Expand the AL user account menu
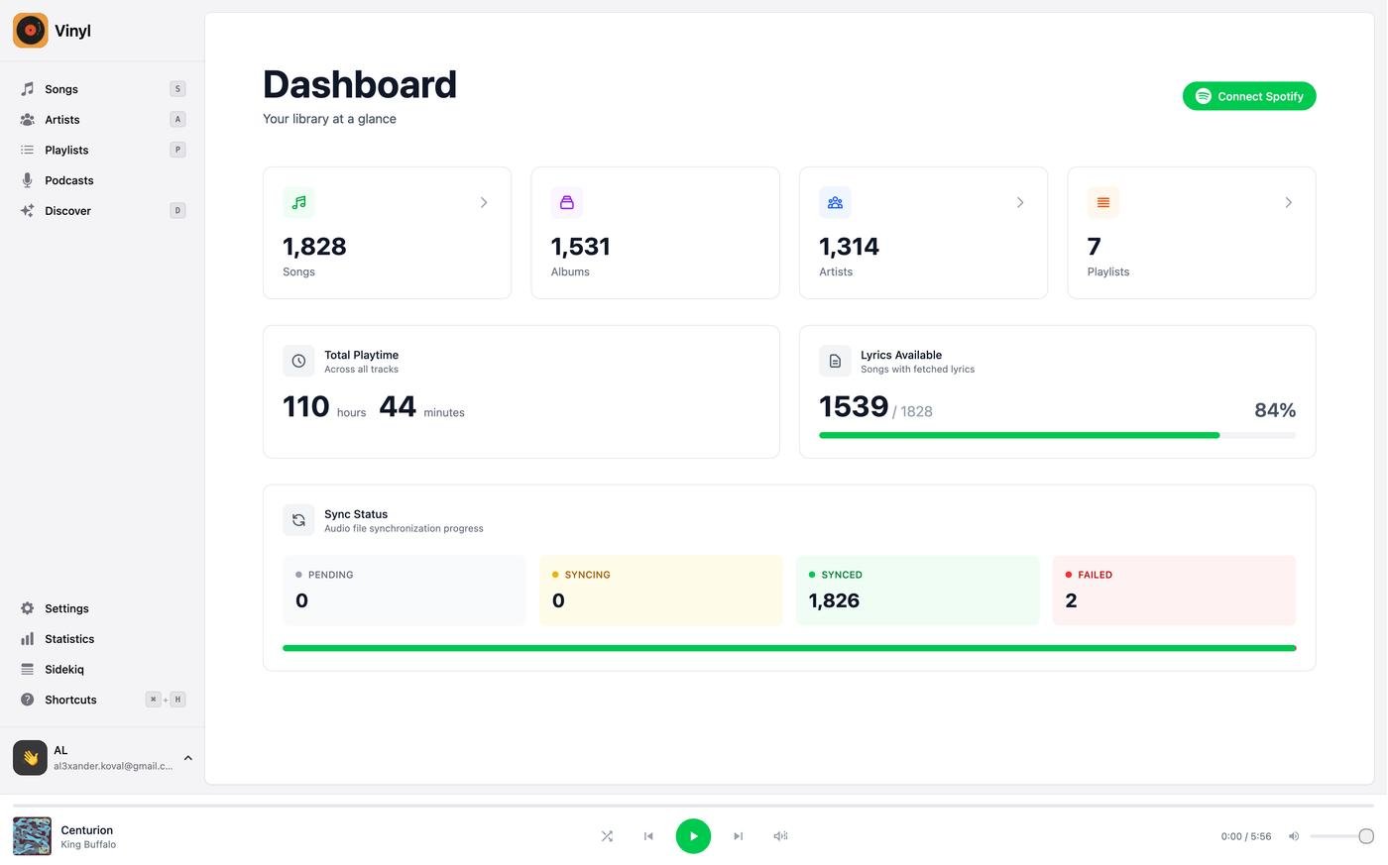The width and height of the screenshot is (1388, 865). pyautogui.click(x=187, y=758)
